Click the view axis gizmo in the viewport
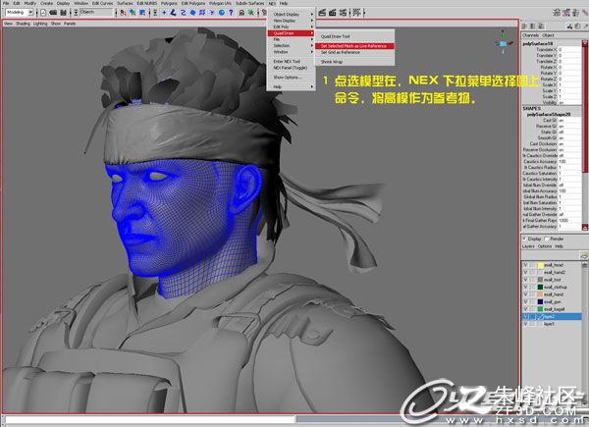589x427 pixels. pos(504,42)
